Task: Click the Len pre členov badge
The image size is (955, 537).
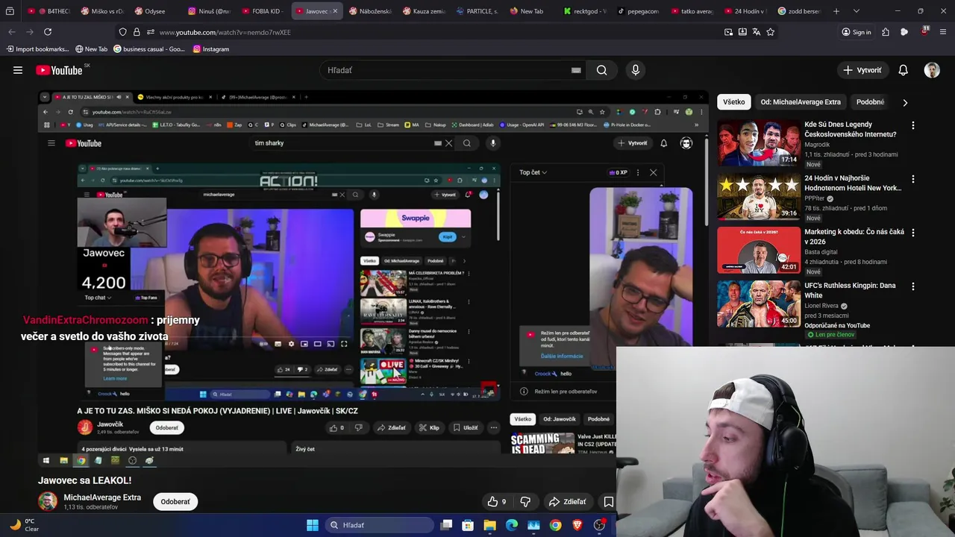Action: click(x=830, y=335)
